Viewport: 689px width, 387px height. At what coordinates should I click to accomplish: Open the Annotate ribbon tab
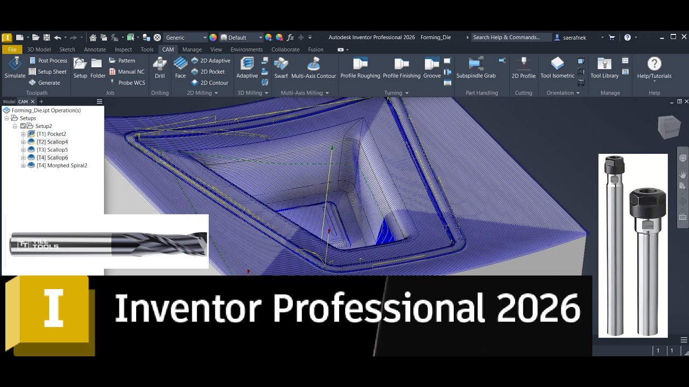pos(95,49)
